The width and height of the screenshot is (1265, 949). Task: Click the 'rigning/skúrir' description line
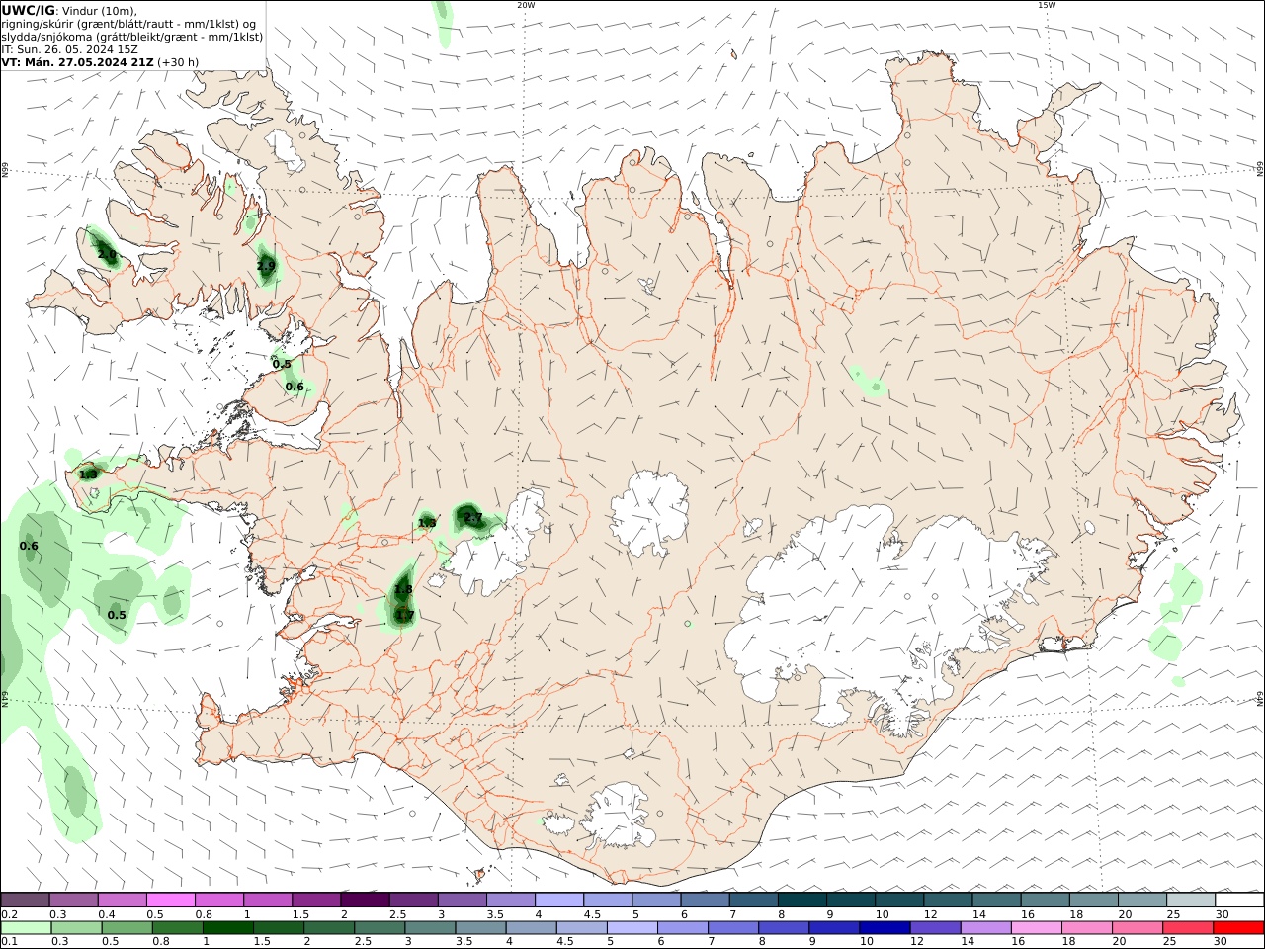(127, 23)
